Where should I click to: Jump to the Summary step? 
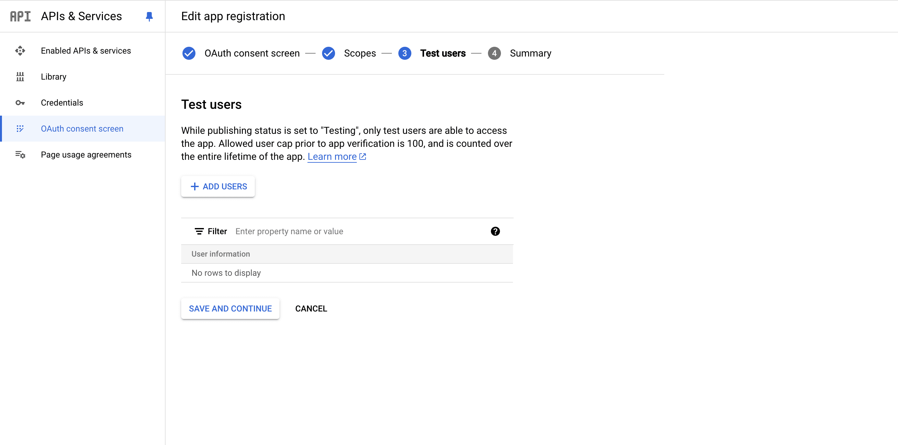point(530,53)
